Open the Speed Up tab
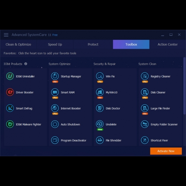Screen dimensions: 186x186 (x=55, y=44)
